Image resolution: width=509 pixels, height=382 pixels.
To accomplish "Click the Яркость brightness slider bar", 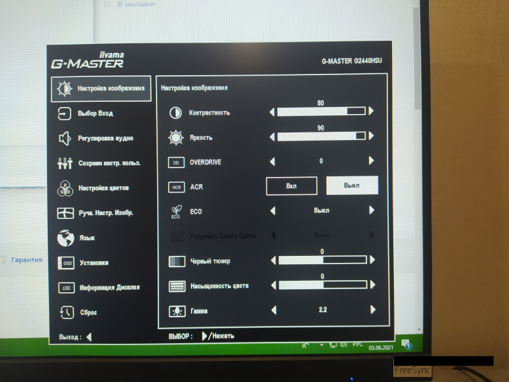I will point(321,136).
